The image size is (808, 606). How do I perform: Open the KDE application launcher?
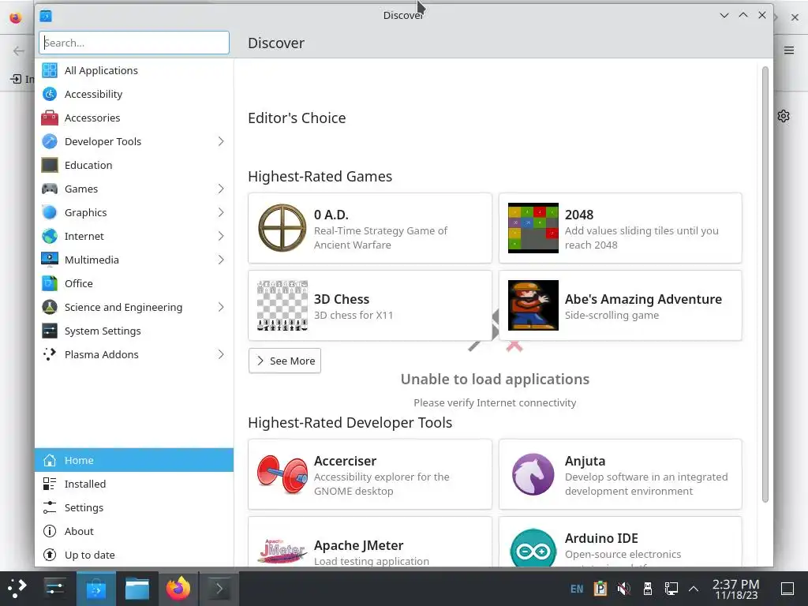[17, 589]
